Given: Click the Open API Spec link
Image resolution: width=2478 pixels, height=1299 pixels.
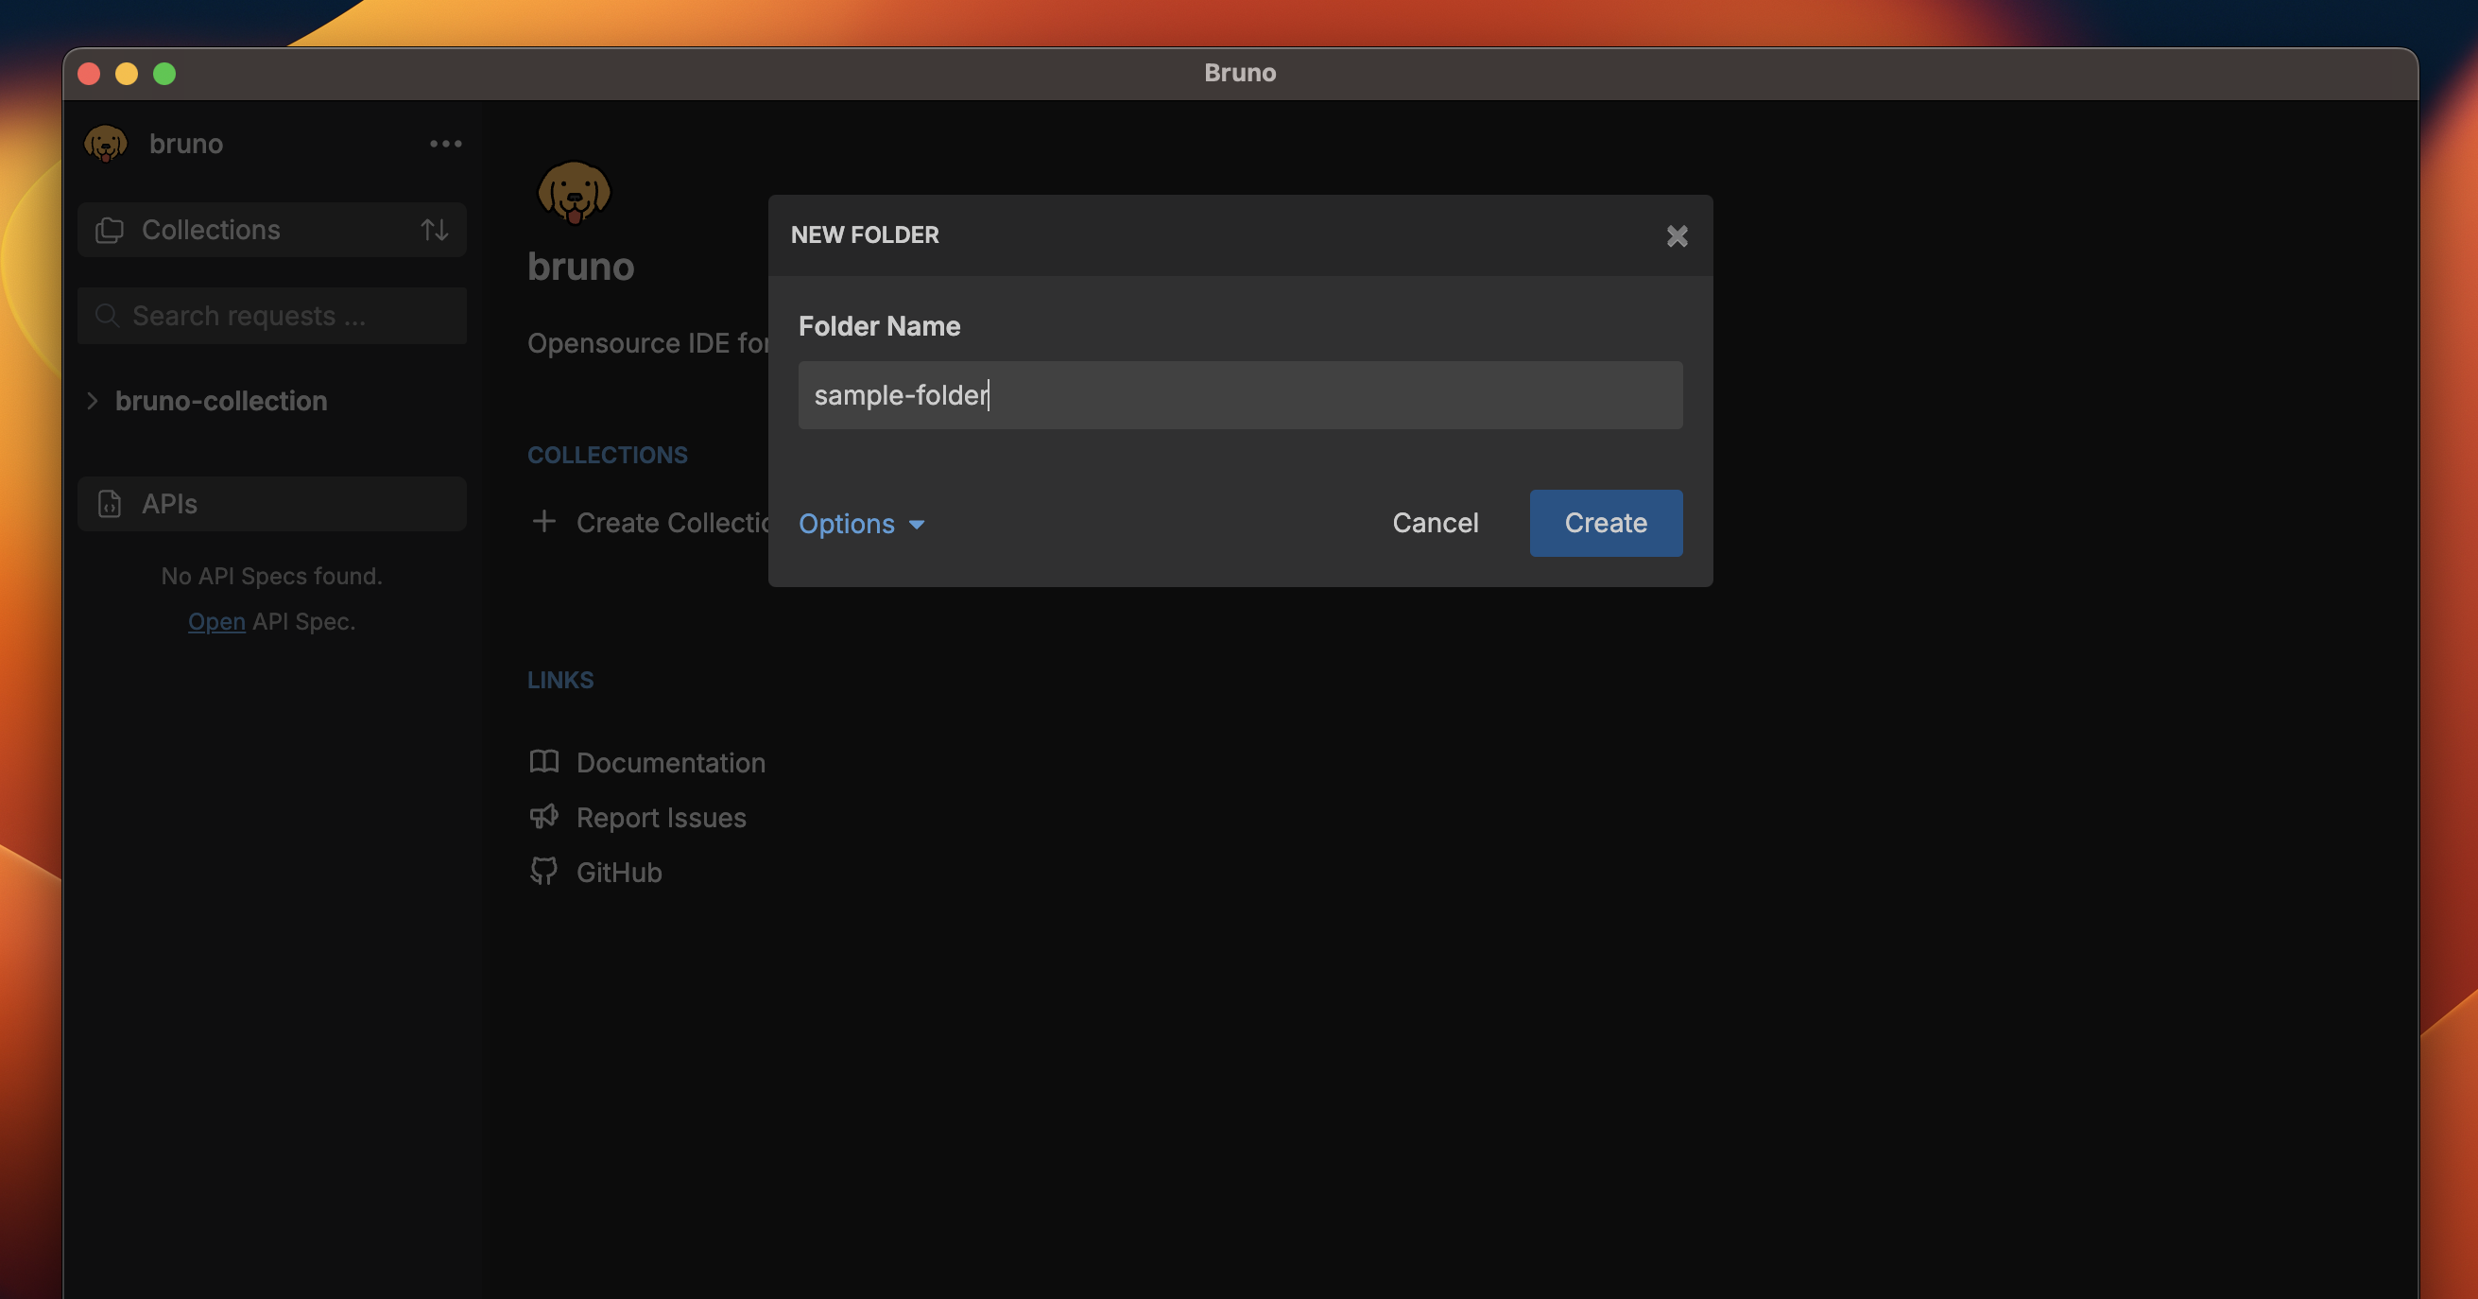Looking at the screenshot, I should click(x=215, y=620).
